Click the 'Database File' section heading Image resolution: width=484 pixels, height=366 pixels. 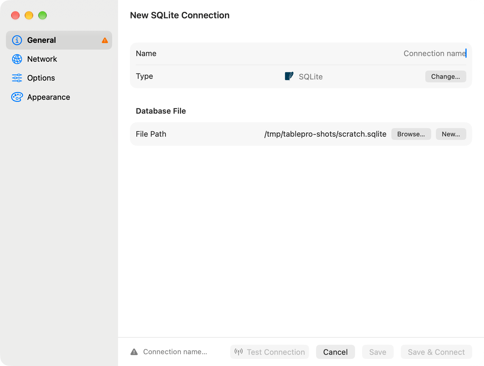(x=161, y=111)
